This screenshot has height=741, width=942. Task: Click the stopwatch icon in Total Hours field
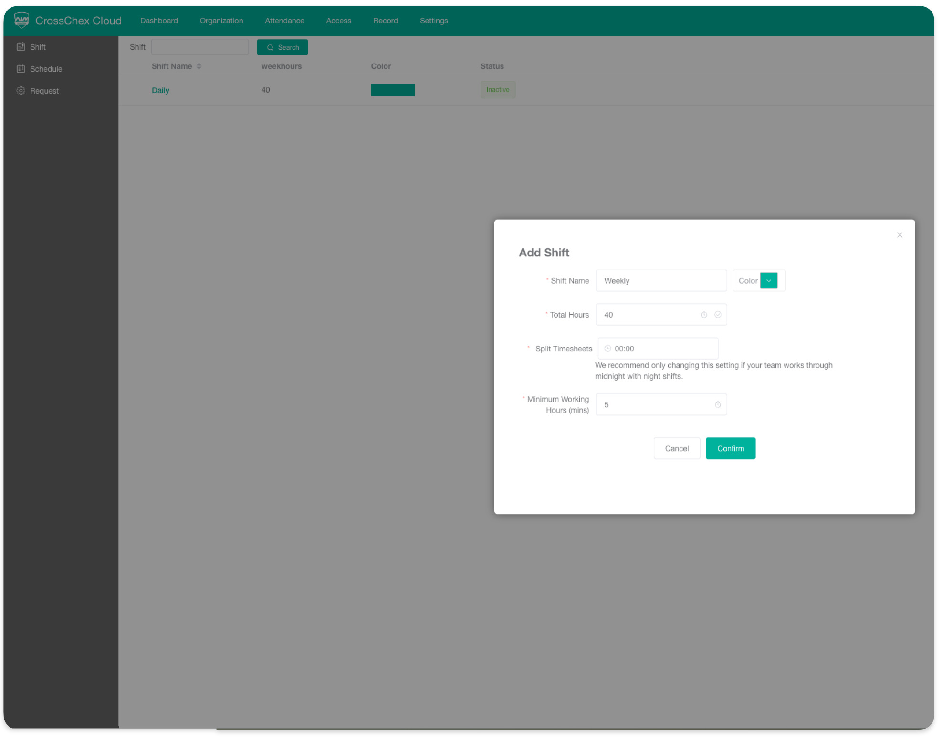point(704,315)
